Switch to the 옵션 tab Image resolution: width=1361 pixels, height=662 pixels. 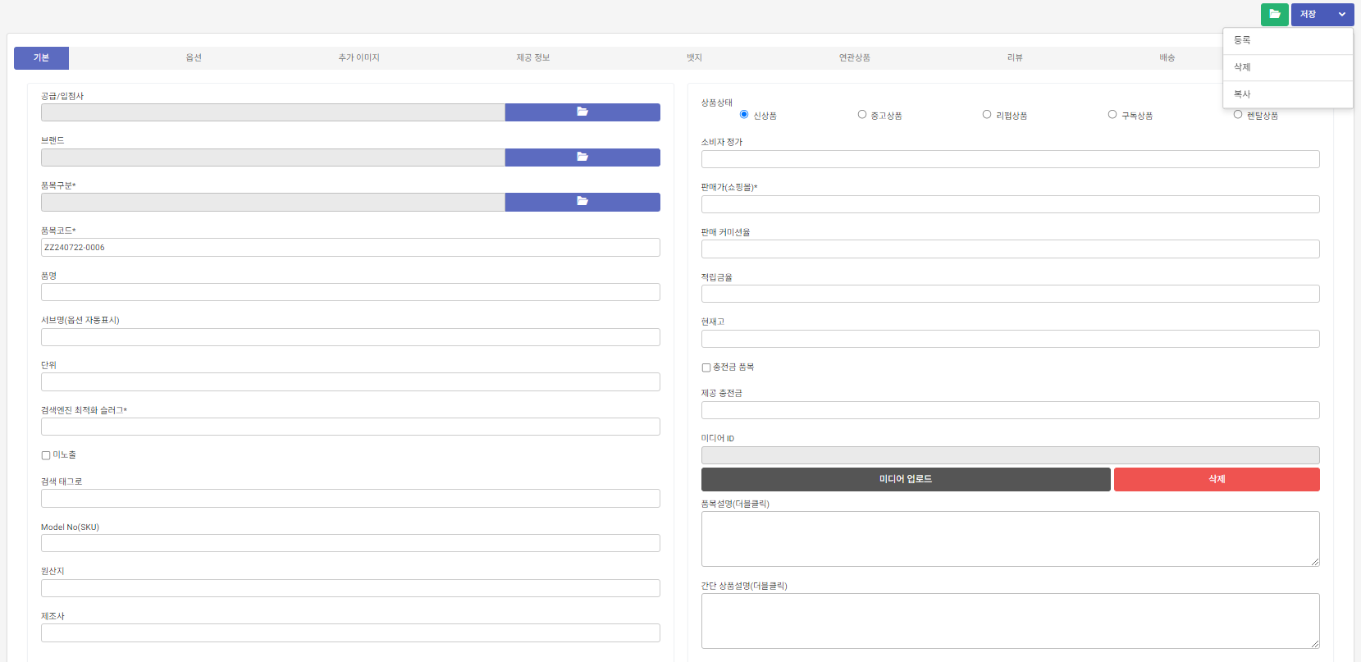click(194, 57)
